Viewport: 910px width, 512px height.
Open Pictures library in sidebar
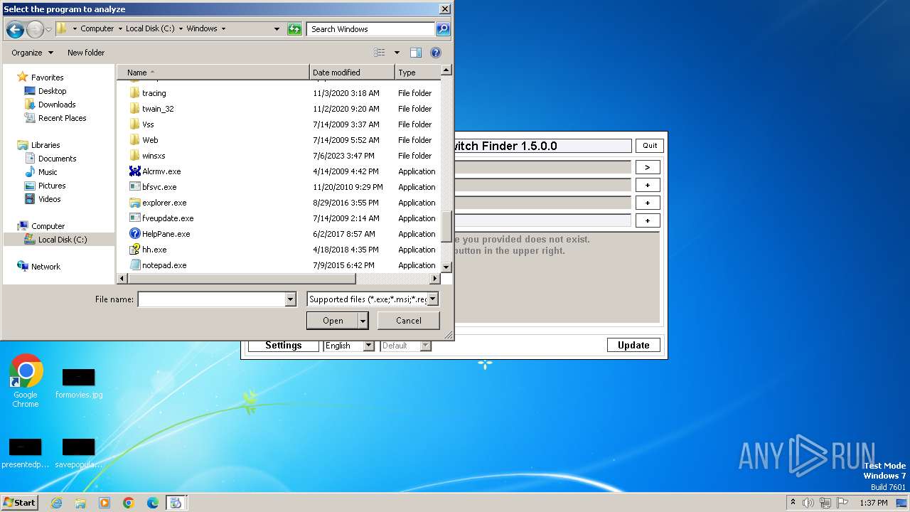[52, 186]
